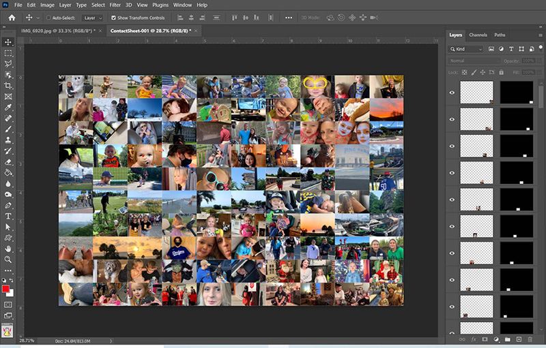Click the 28.71% zoom field

[x=27, y=341]
